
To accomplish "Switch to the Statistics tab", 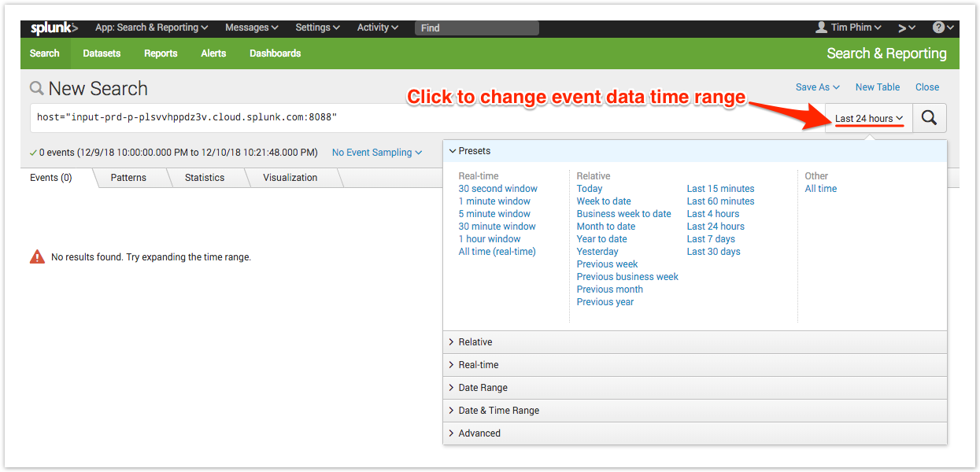I will (205, 178).
